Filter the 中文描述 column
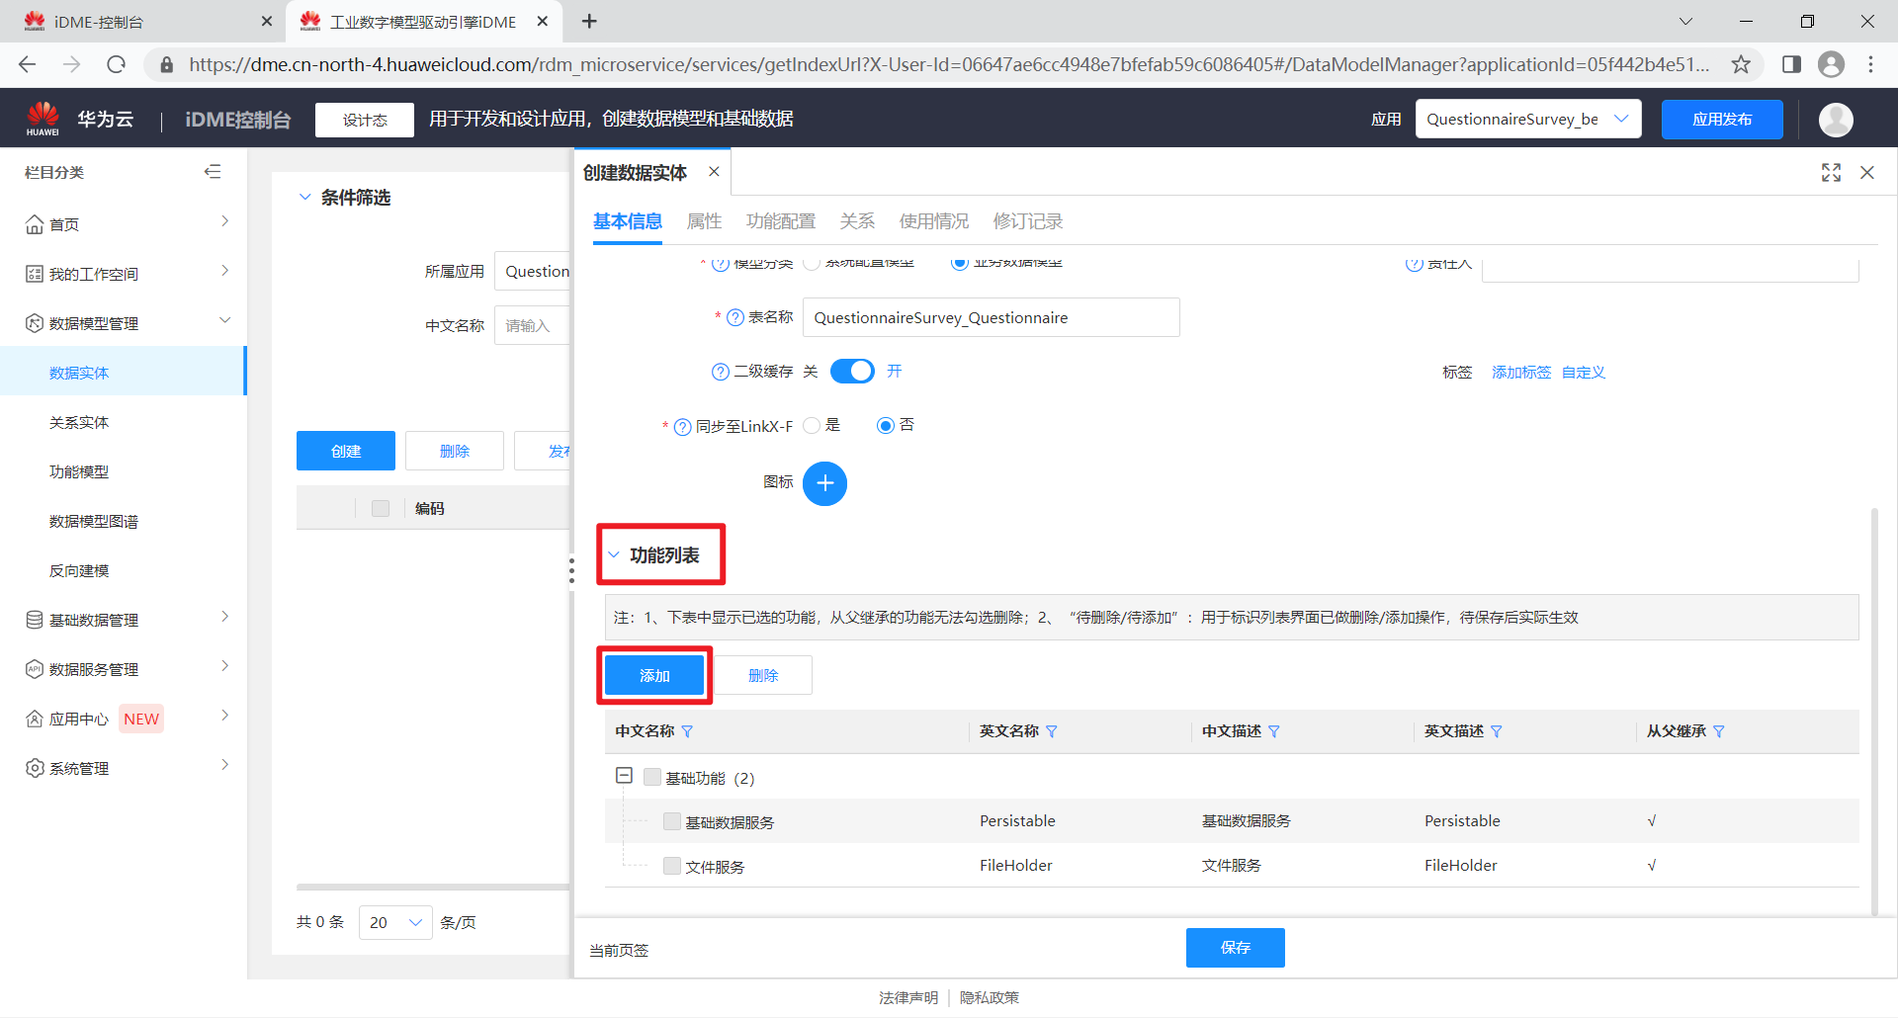This screenshot has height=1018, width=1898. pyautogui.click(x=1274, y=731)
